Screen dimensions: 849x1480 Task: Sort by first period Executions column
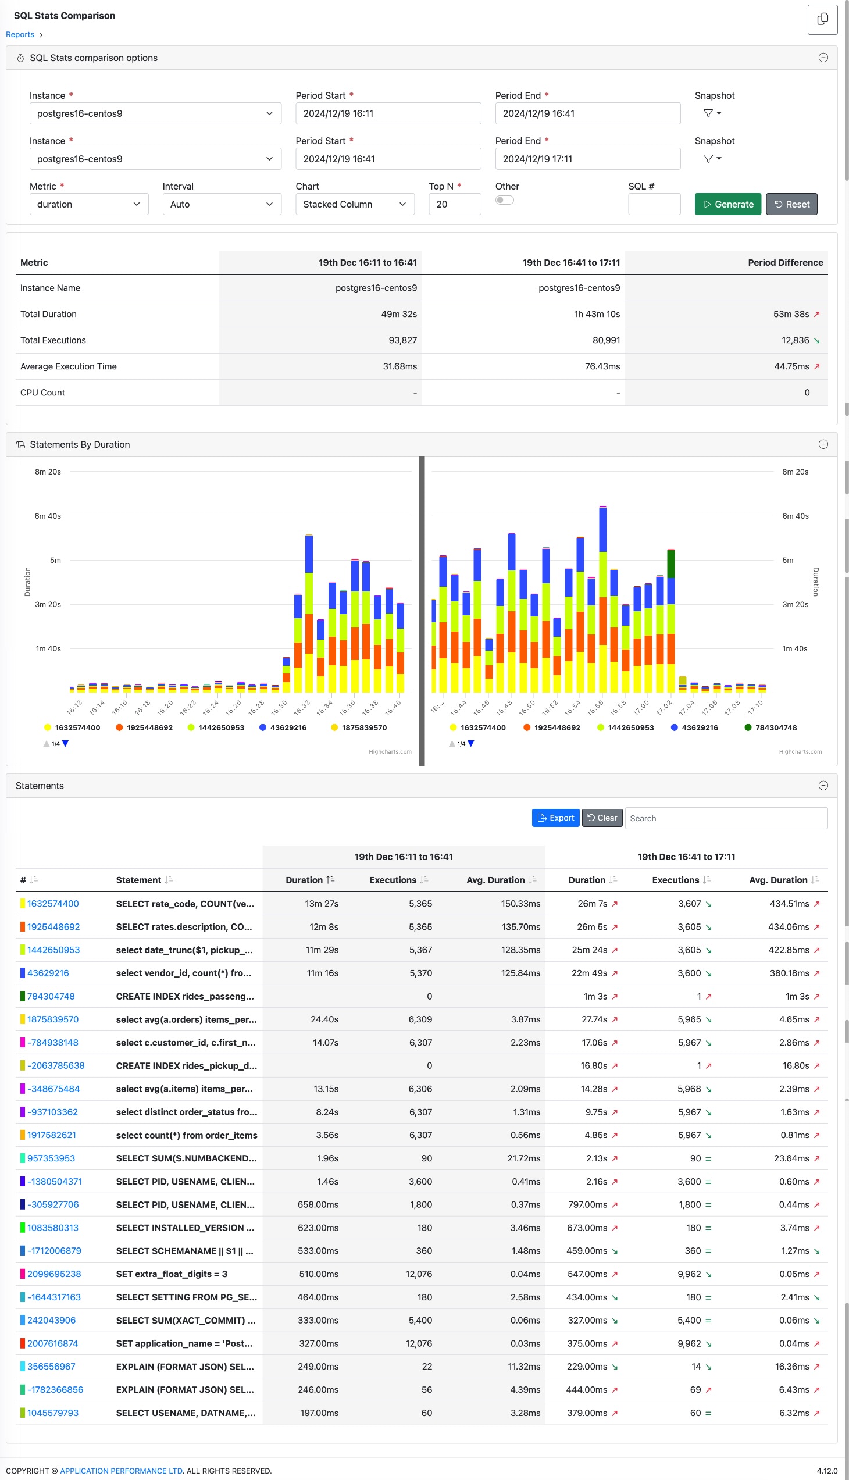tap(399, 879)
